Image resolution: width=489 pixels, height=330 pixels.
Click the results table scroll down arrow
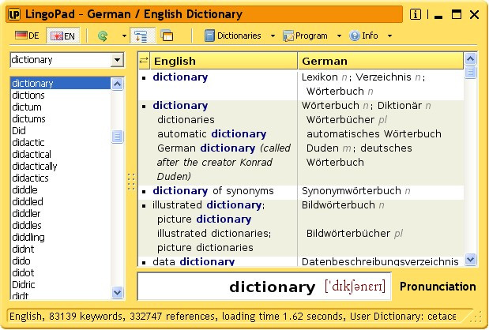[470, 259]
